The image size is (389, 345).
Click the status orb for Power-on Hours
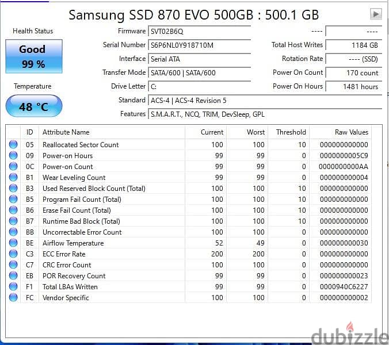pyautogui.click(x=13, y=155)
